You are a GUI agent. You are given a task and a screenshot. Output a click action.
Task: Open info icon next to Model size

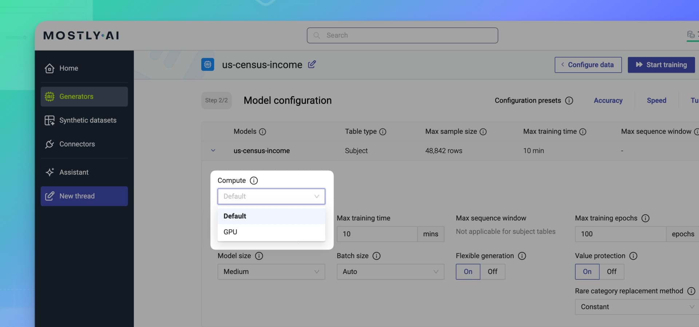tap(259, 256)
